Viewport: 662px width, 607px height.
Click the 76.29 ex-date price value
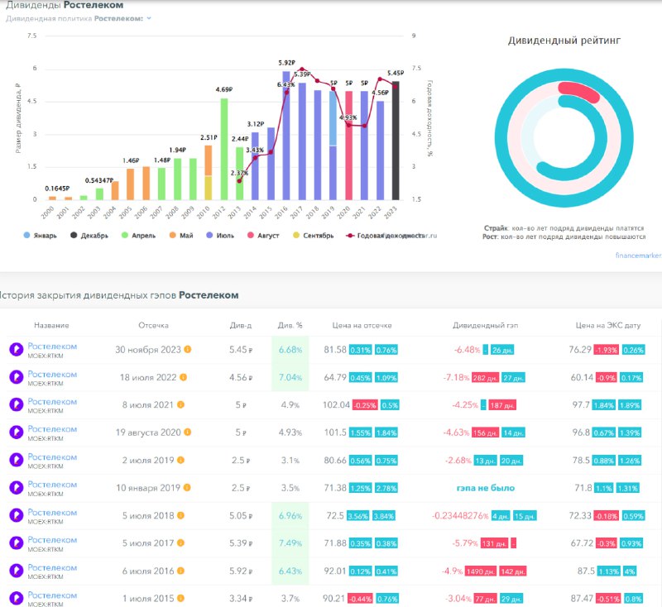[x=580, y=350]
